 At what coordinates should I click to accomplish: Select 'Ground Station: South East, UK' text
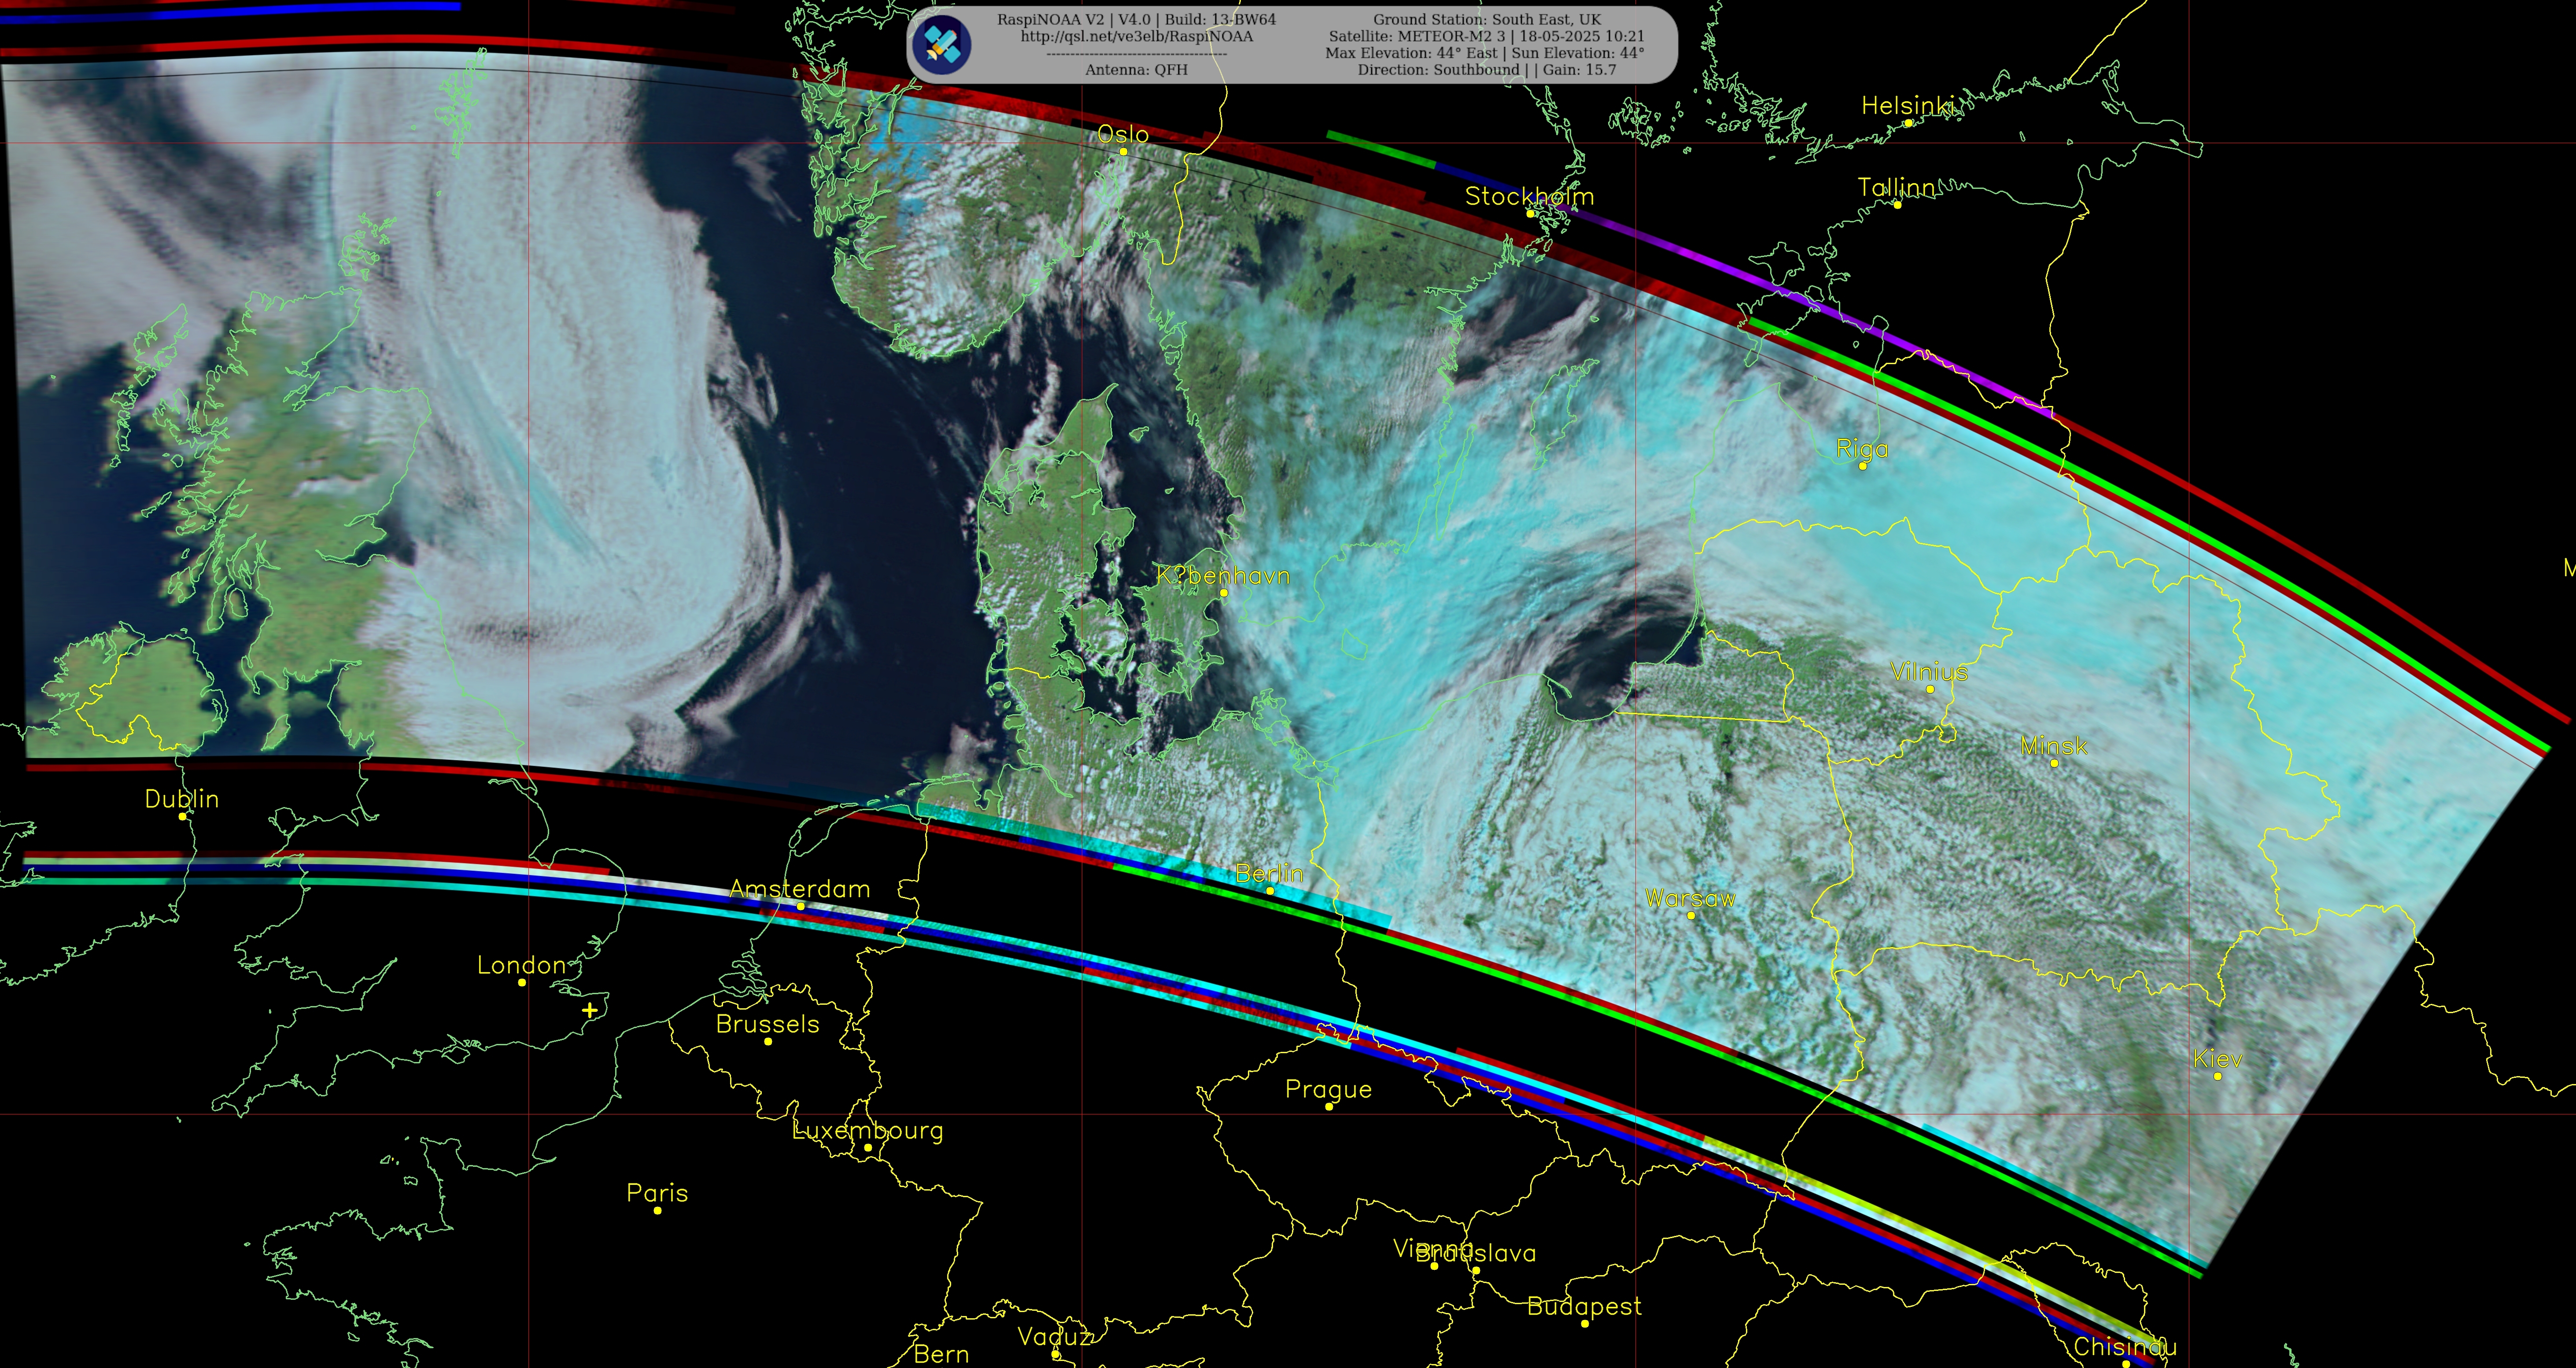pos(1487,19)
